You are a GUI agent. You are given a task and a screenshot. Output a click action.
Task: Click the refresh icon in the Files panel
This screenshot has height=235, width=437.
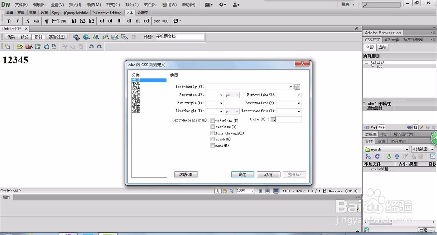pyautogui.click(x=378, y=157)
